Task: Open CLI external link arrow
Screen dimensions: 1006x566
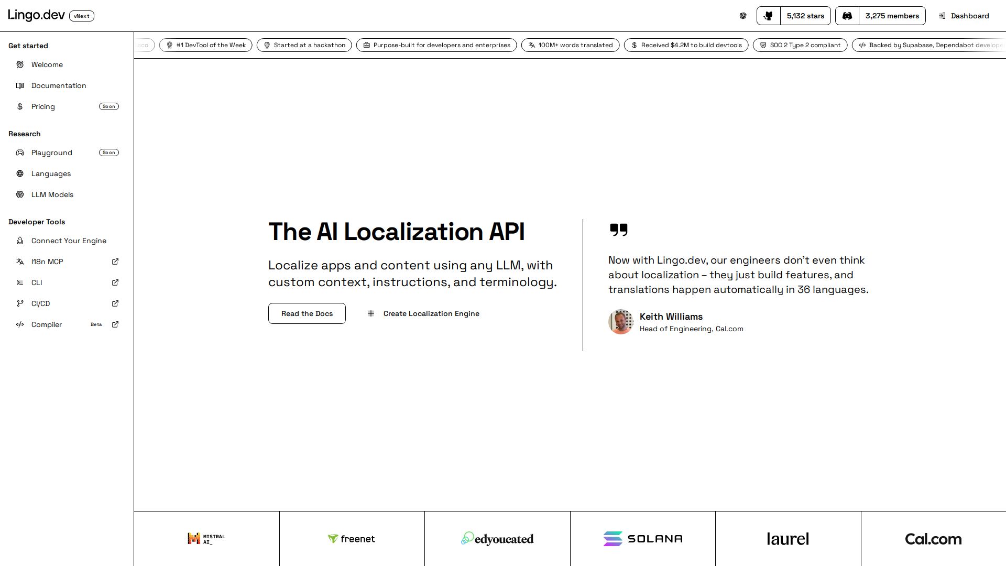Action: (x=115, y=282)
